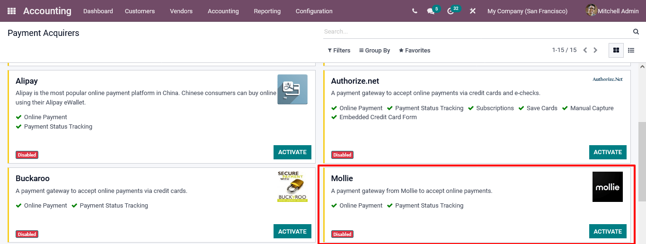Screen dimensions: 646x244
Task: Open activities clock icon with badge 32
Action: (x=451, y=11)
